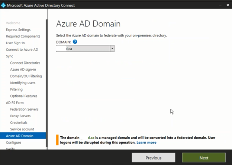Open Federation Servers sub-step

pyautogui.click(x=24, y=109)
